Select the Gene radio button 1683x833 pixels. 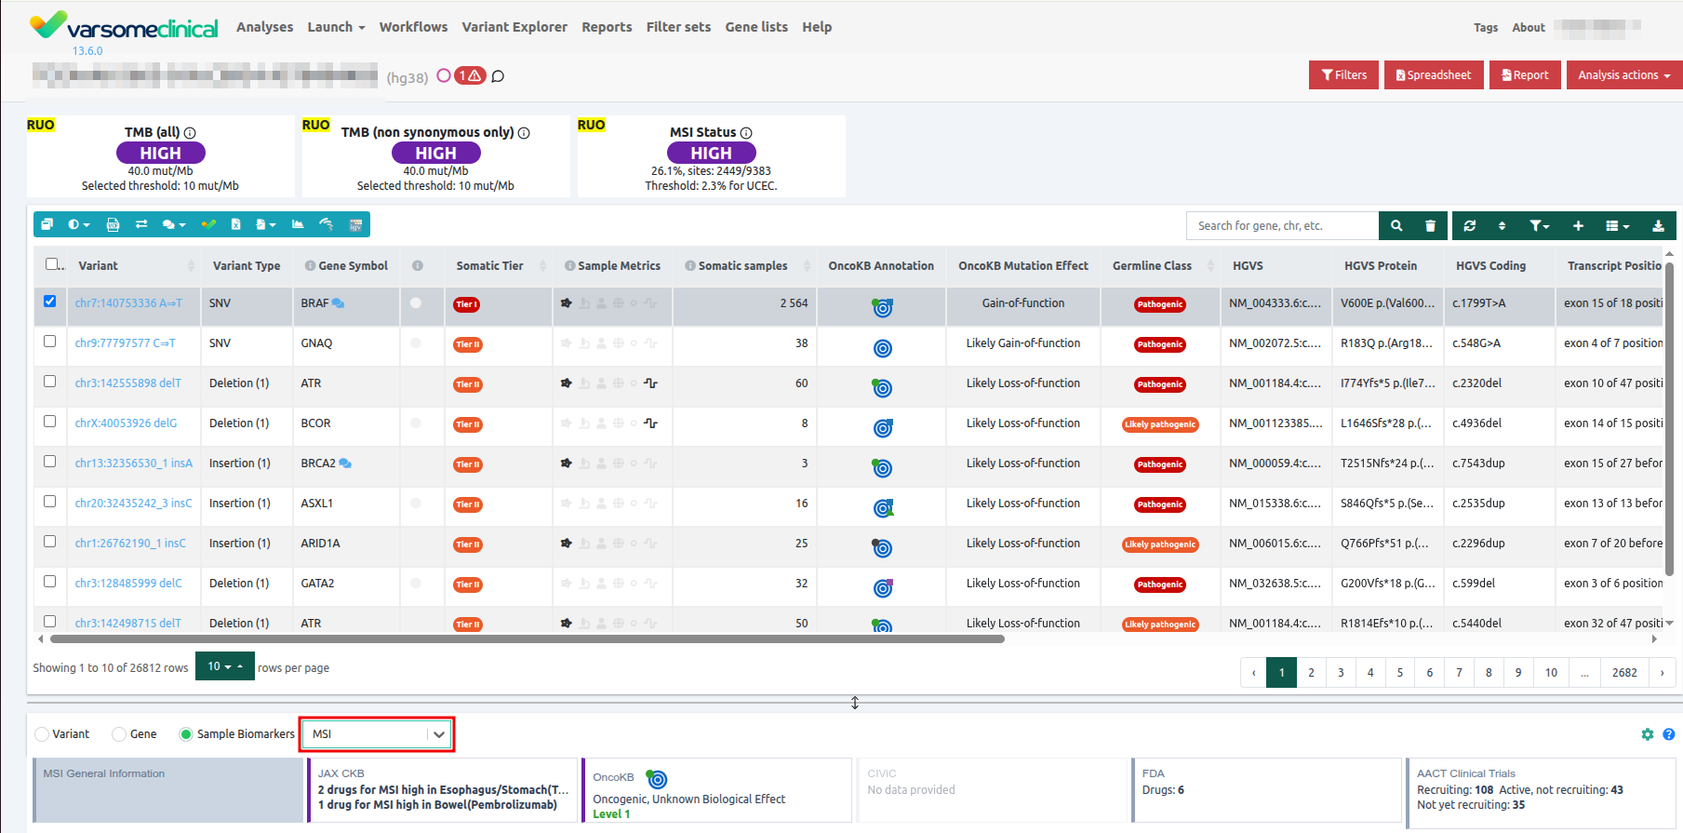pyautogui.click(x=119, y=734)
